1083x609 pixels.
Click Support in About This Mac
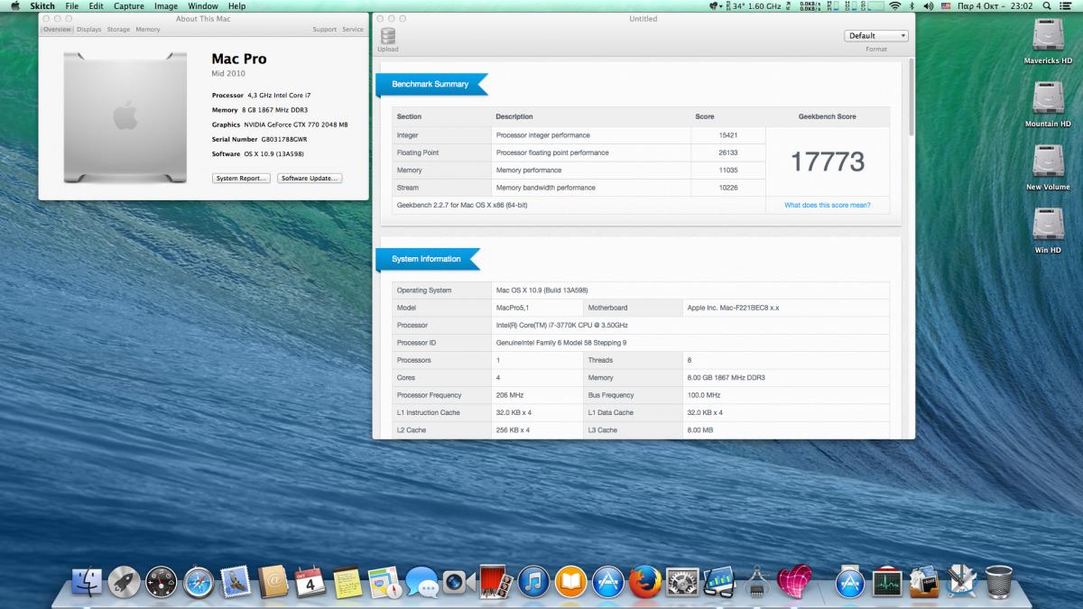tap(325, 29)
